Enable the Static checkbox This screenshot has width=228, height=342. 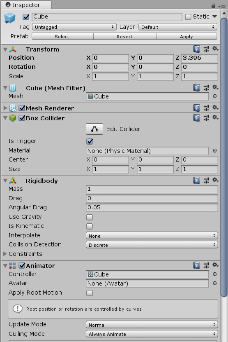tap(188, 17)
